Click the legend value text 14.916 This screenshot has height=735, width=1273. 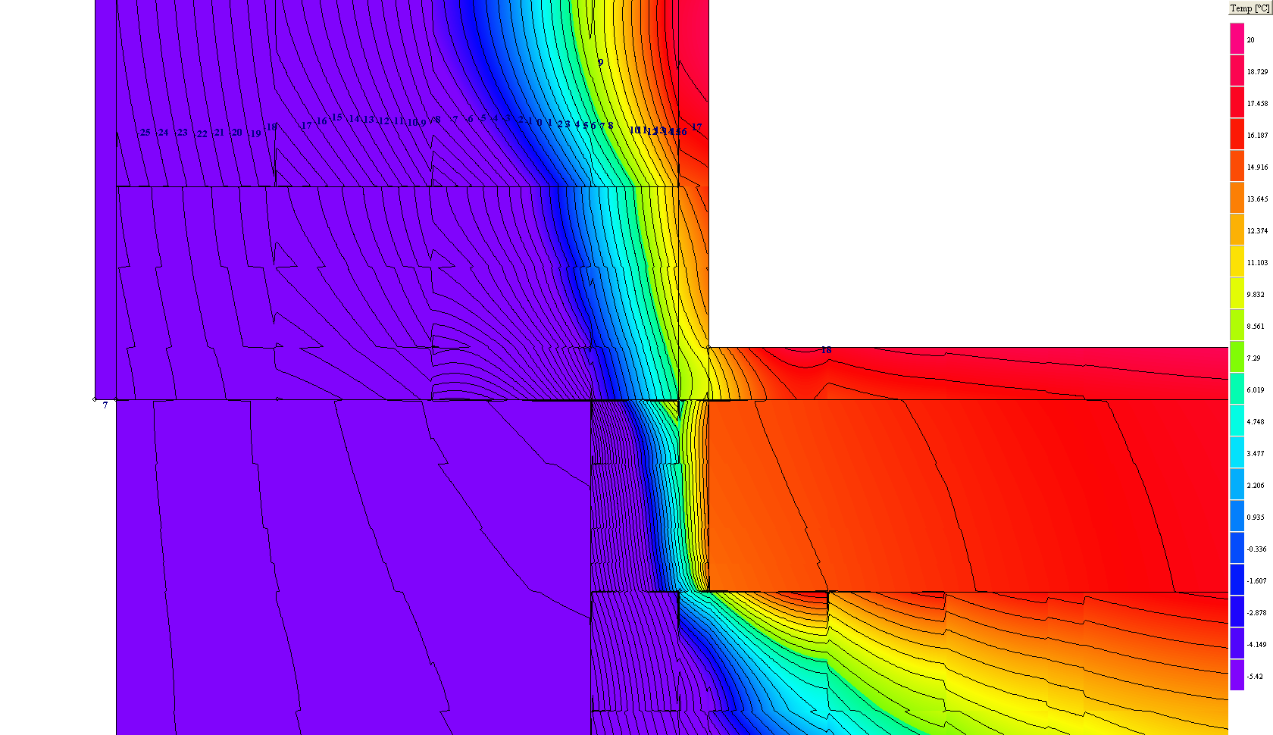click(1257, 167)
